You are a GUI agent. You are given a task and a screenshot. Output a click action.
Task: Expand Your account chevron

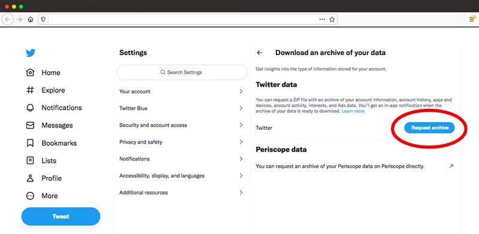[x=241, y=92]
